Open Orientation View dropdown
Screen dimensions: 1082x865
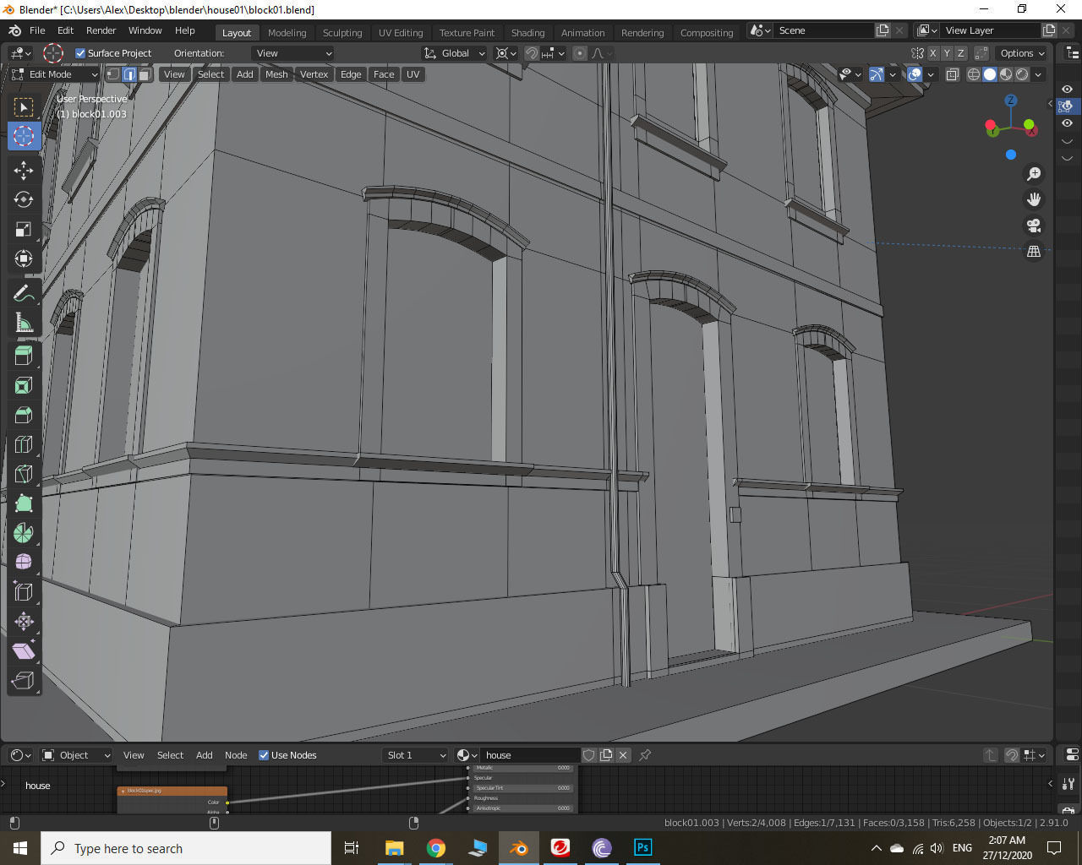tap(293, 53)
